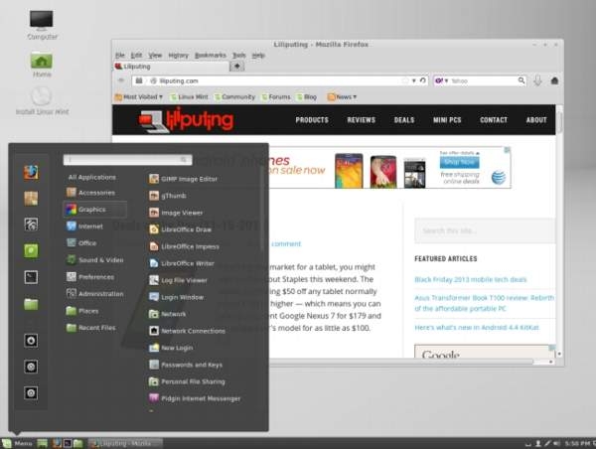Click the search magnifier in Yahoo box
The width and height of the screenshot is (596, 449).
[521, 80]
